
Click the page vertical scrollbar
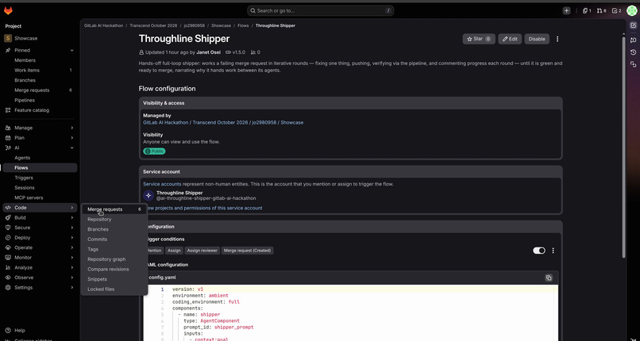point(623,147)
